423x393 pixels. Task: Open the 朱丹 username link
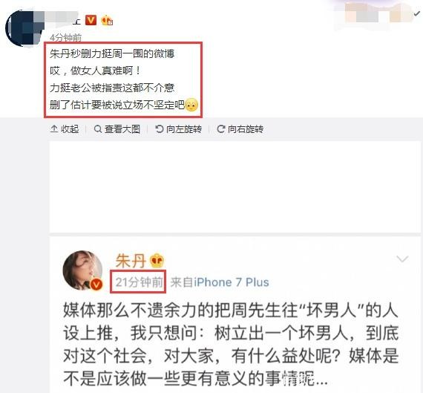tap(131, 261)
